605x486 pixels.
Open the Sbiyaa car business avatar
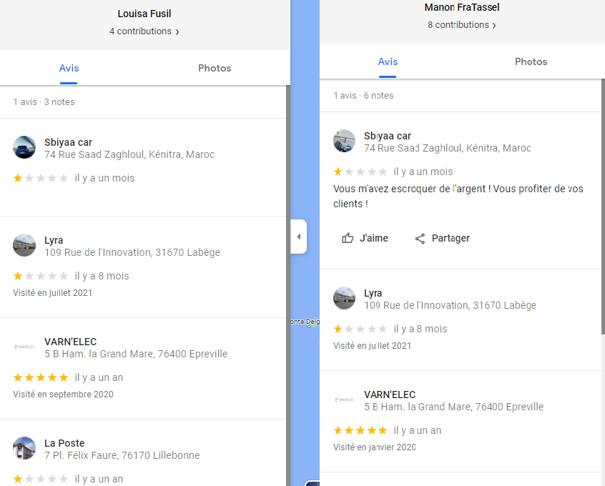click(24, 147)
